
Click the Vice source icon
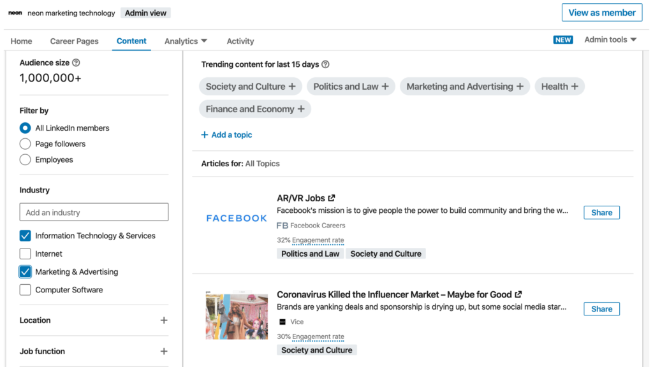click(x=282, y=322)
